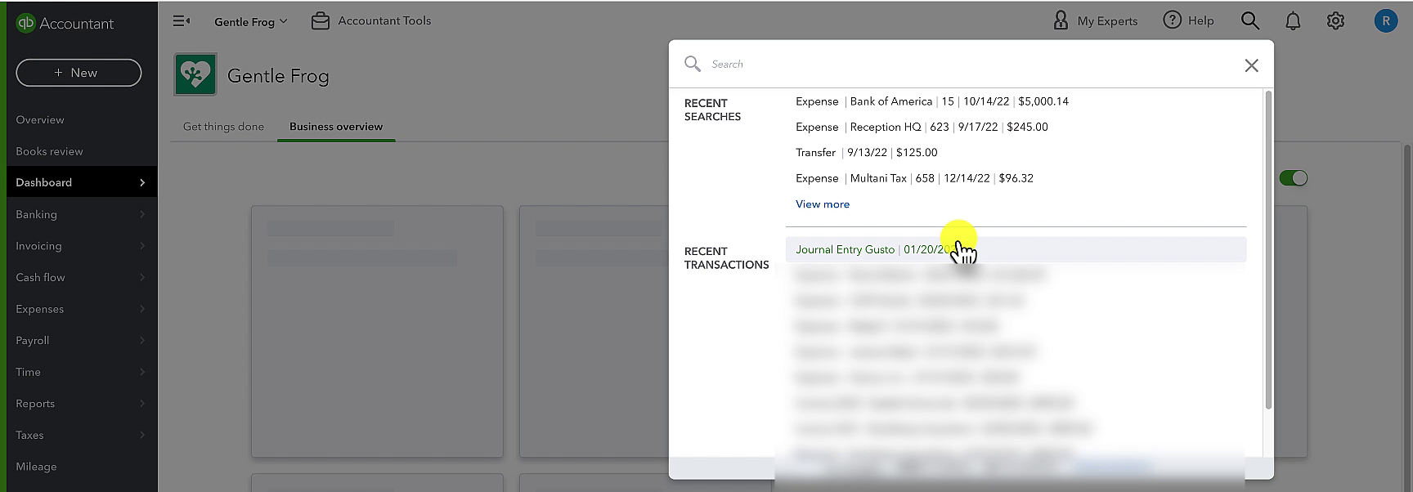The width and height of the screenshot is (1413, 492).
Task: Click the Gentle Frog page heading
Action: 278,76
